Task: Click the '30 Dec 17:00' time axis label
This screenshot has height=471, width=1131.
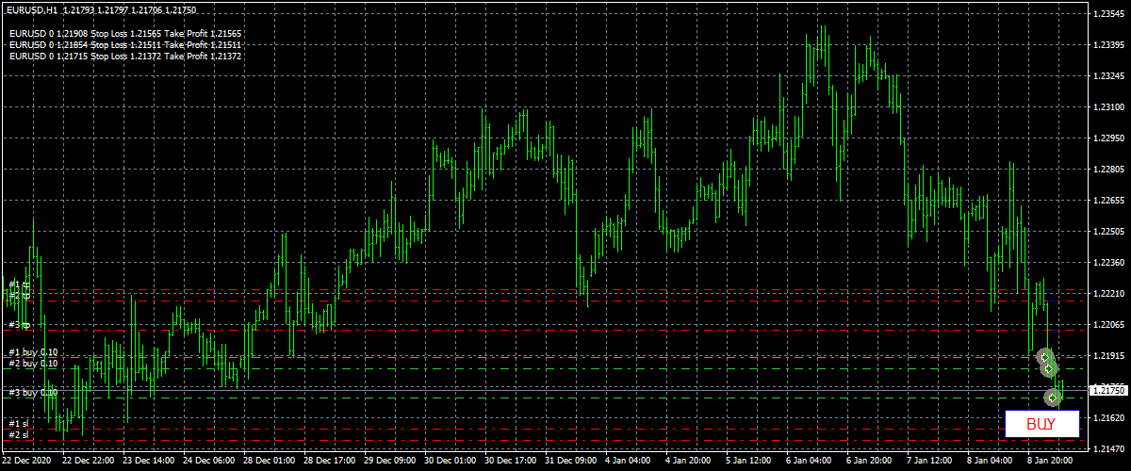Action: [511, 462]
